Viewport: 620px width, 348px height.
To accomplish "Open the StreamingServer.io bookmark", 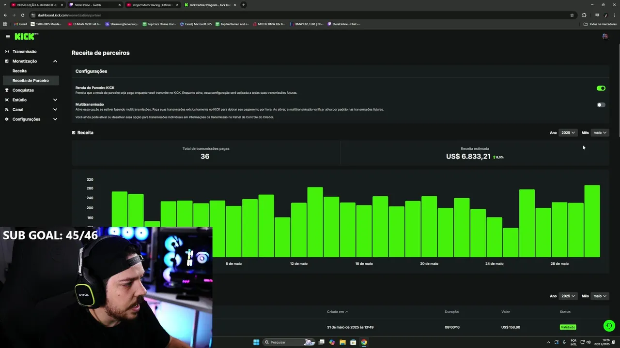I will tap(122, 24).
